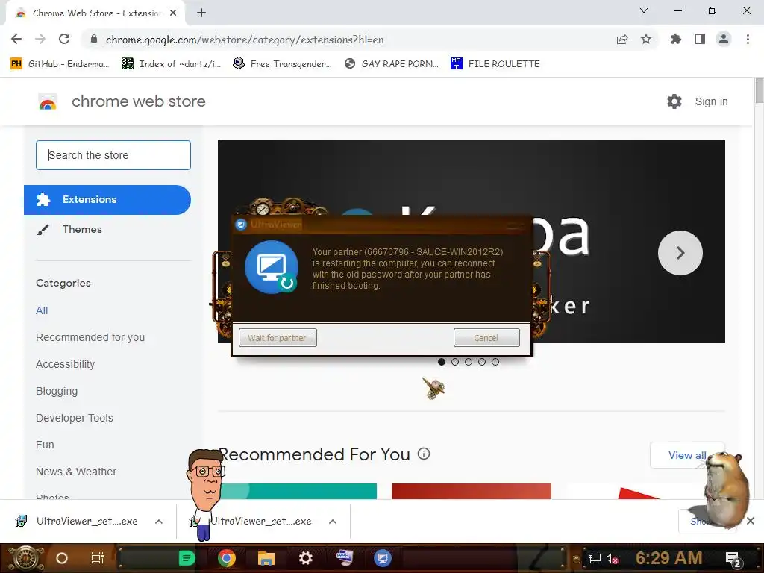Open notification center with 2 alerts
Image resolution: width=764 pixels, height=573 pixels.
pyautogui.click(x=733, y=558)
